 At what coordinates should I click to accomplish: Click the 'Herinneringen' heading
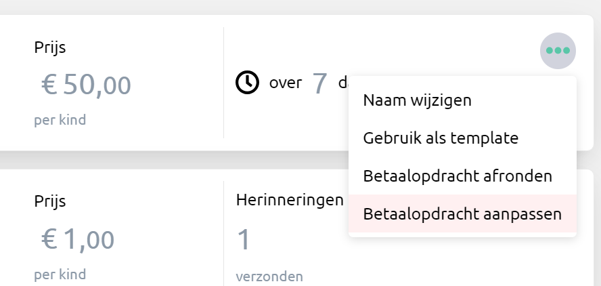tap(291, 200)
